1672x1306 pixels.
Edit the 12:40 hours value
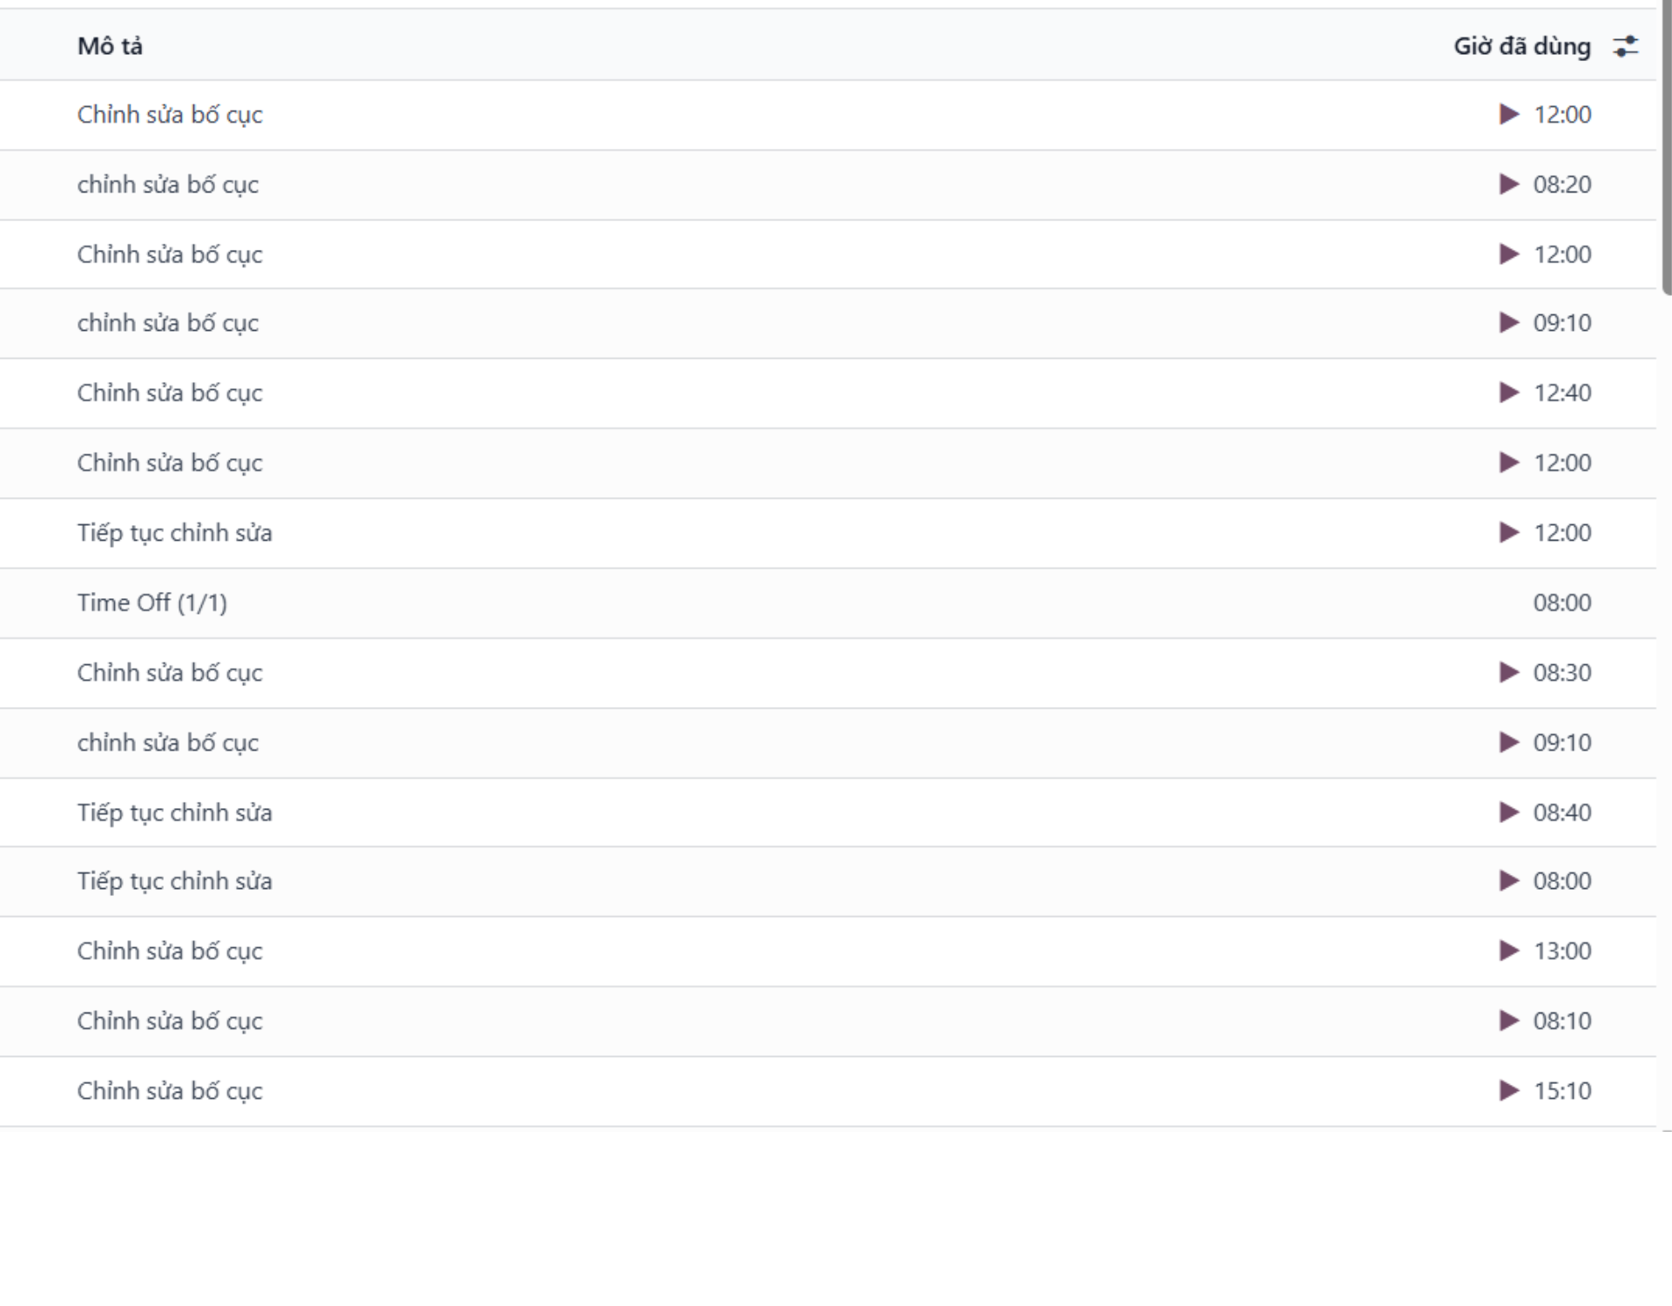(x=1562, y=393)
